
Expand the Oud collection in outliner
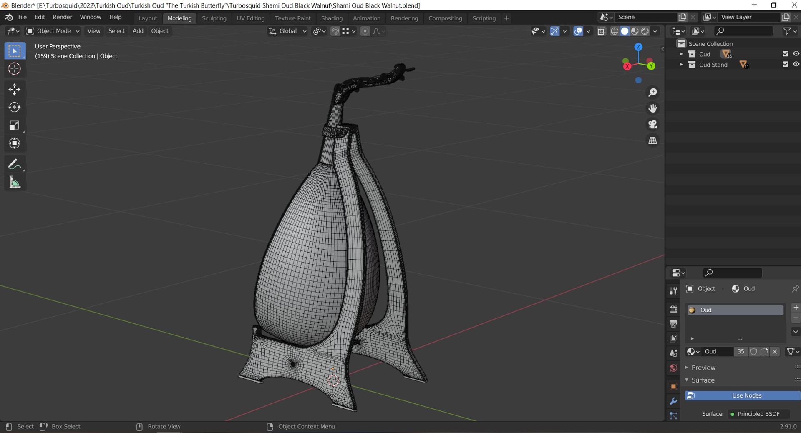coord(681,54)
